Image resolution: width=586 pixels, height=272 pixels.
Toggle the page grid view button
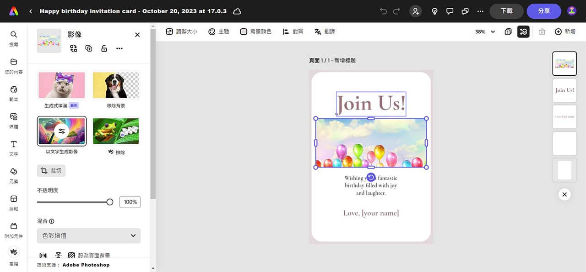point(523,31)
